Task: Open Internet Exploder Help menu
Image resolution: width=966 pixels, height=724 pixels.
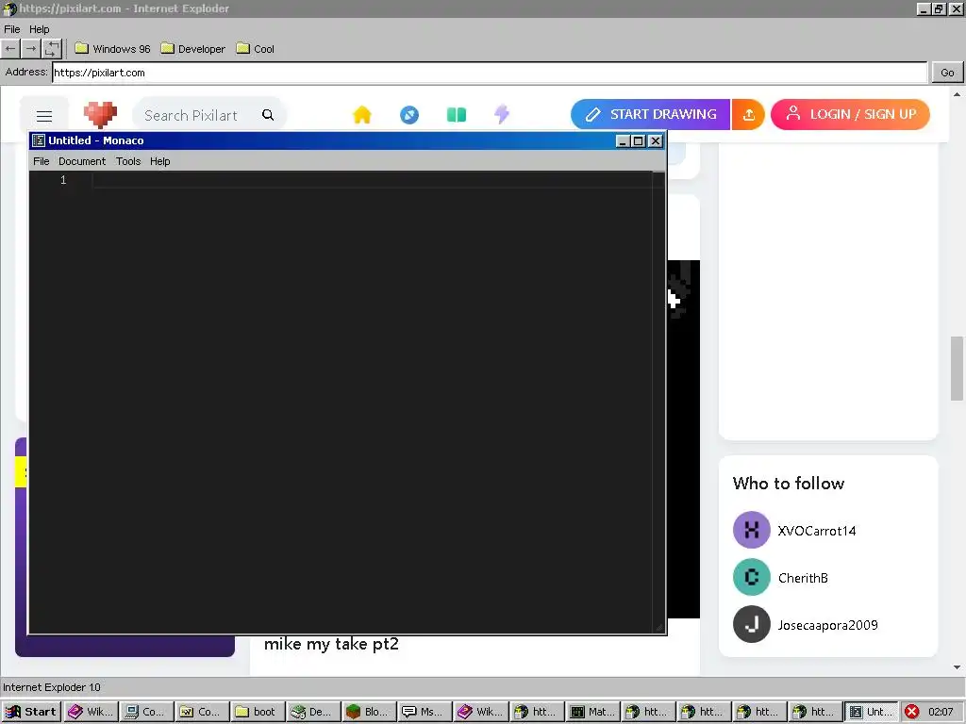Action: tap(39, 29)
